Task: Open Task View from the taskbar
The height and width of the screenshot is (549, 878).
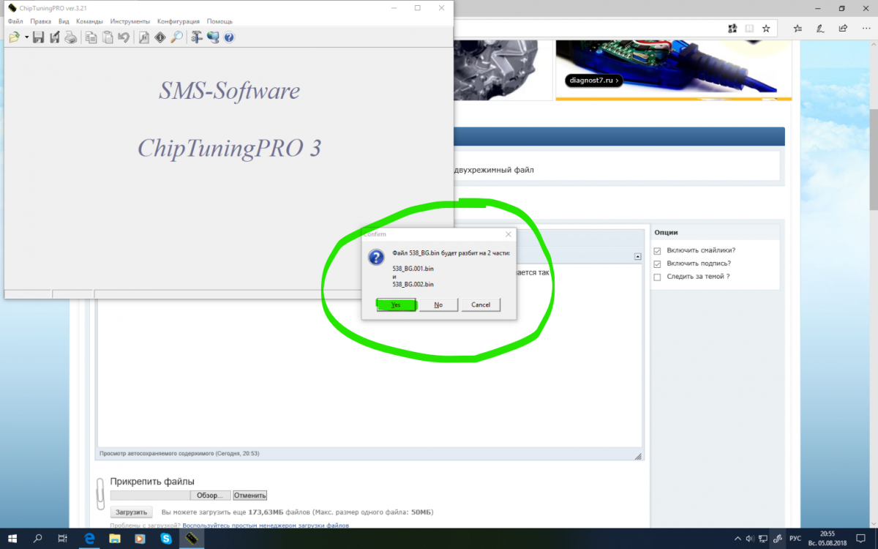Action: coord(63,539)
